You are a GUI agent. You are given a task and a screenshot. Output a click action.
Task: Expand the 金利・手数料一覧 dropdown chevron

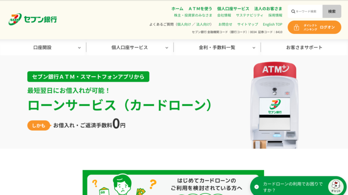coord(254,47)
